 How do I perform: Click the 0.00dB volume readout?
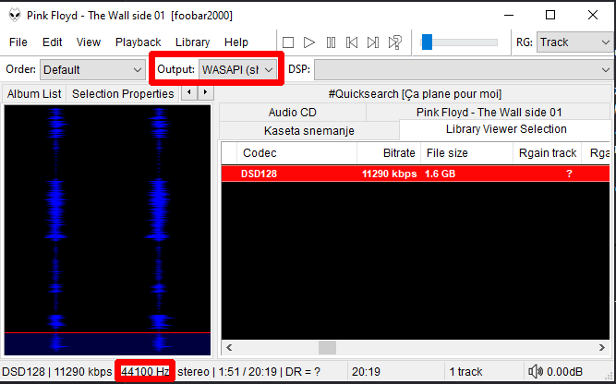[x=564, y=371]
